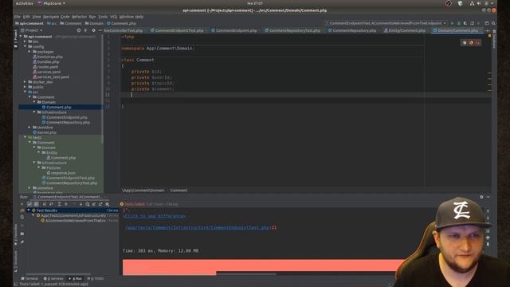
Task: Jump to next failed test arrow
Action: (x=80, y=204)
